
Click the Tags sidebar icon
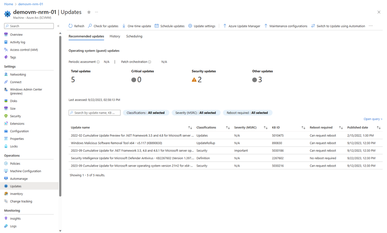pyautogui.click(x=6, y=57)
